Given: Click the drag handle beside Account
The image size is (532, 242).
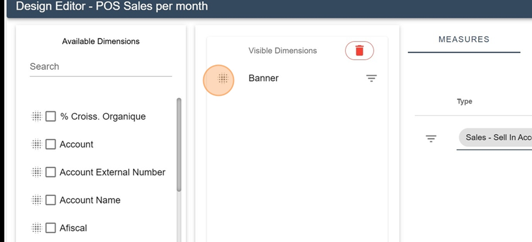Looking at the screenshot, I should [36, 144].
